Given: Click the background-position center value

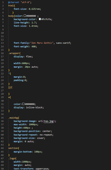Looking at the screenshot, I should pyautogui.click(x=47, y=131).
